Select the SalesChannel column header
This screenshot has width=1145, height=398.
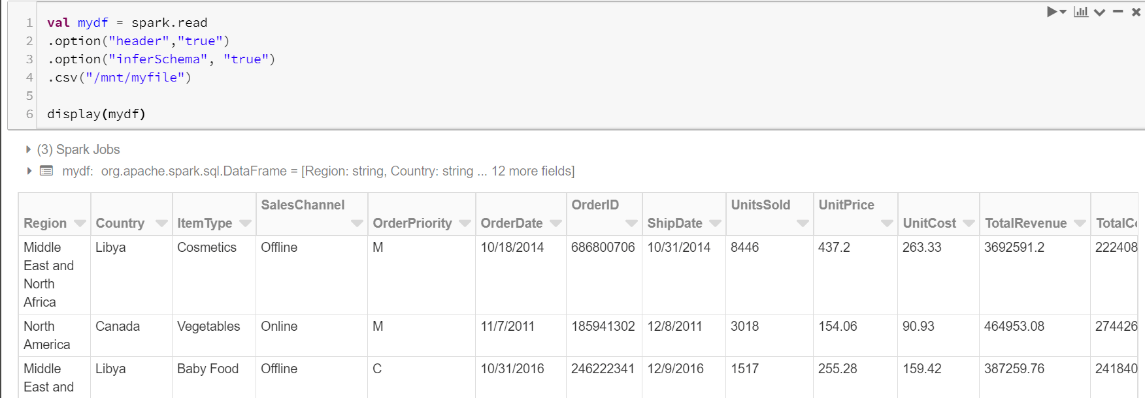pyautogui.click(x=302, y=204)
